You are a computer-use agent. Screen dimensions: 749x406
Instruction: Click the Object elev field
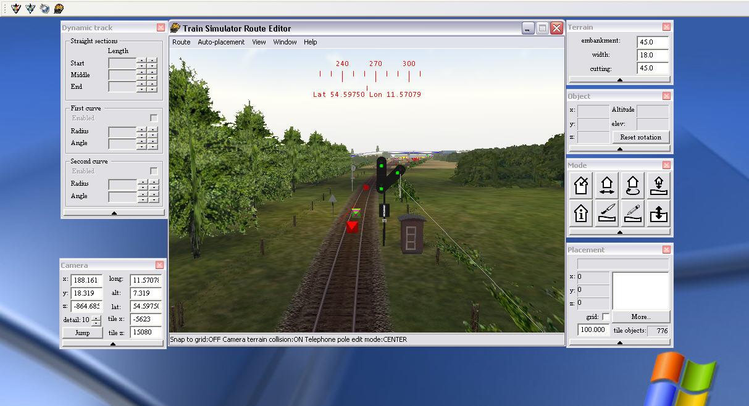[x=653, y=124]
